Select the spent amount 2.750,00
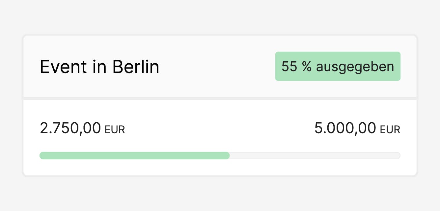Screen dimensions: 440x211 [x=70, y=128]
